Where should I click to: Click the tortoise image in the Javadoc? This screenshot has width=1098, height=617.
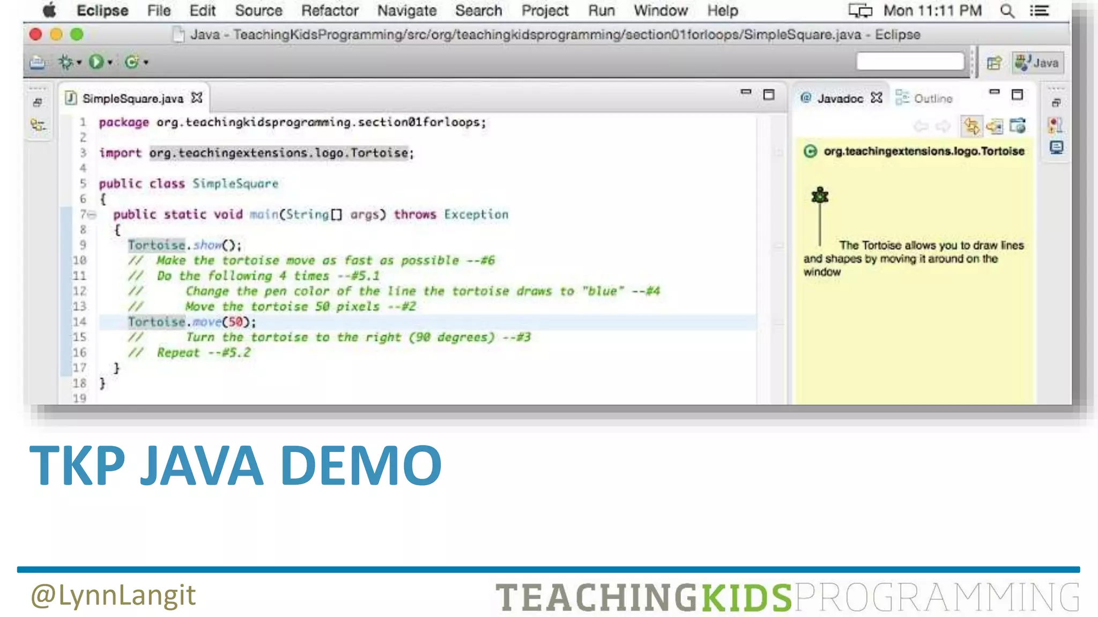[x=820, y=195]
